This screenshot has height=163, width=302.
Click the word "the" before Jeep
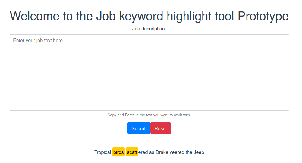[x=189, y=152]
